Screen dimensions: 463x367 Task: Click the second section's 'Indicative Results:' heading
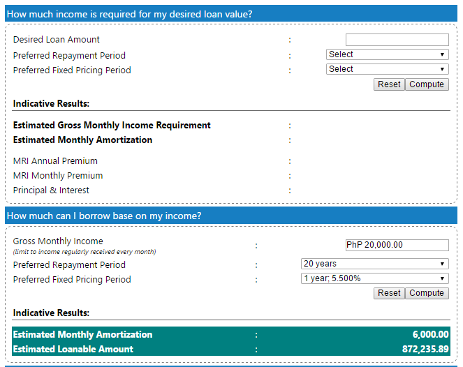click(x=51, y=313)
